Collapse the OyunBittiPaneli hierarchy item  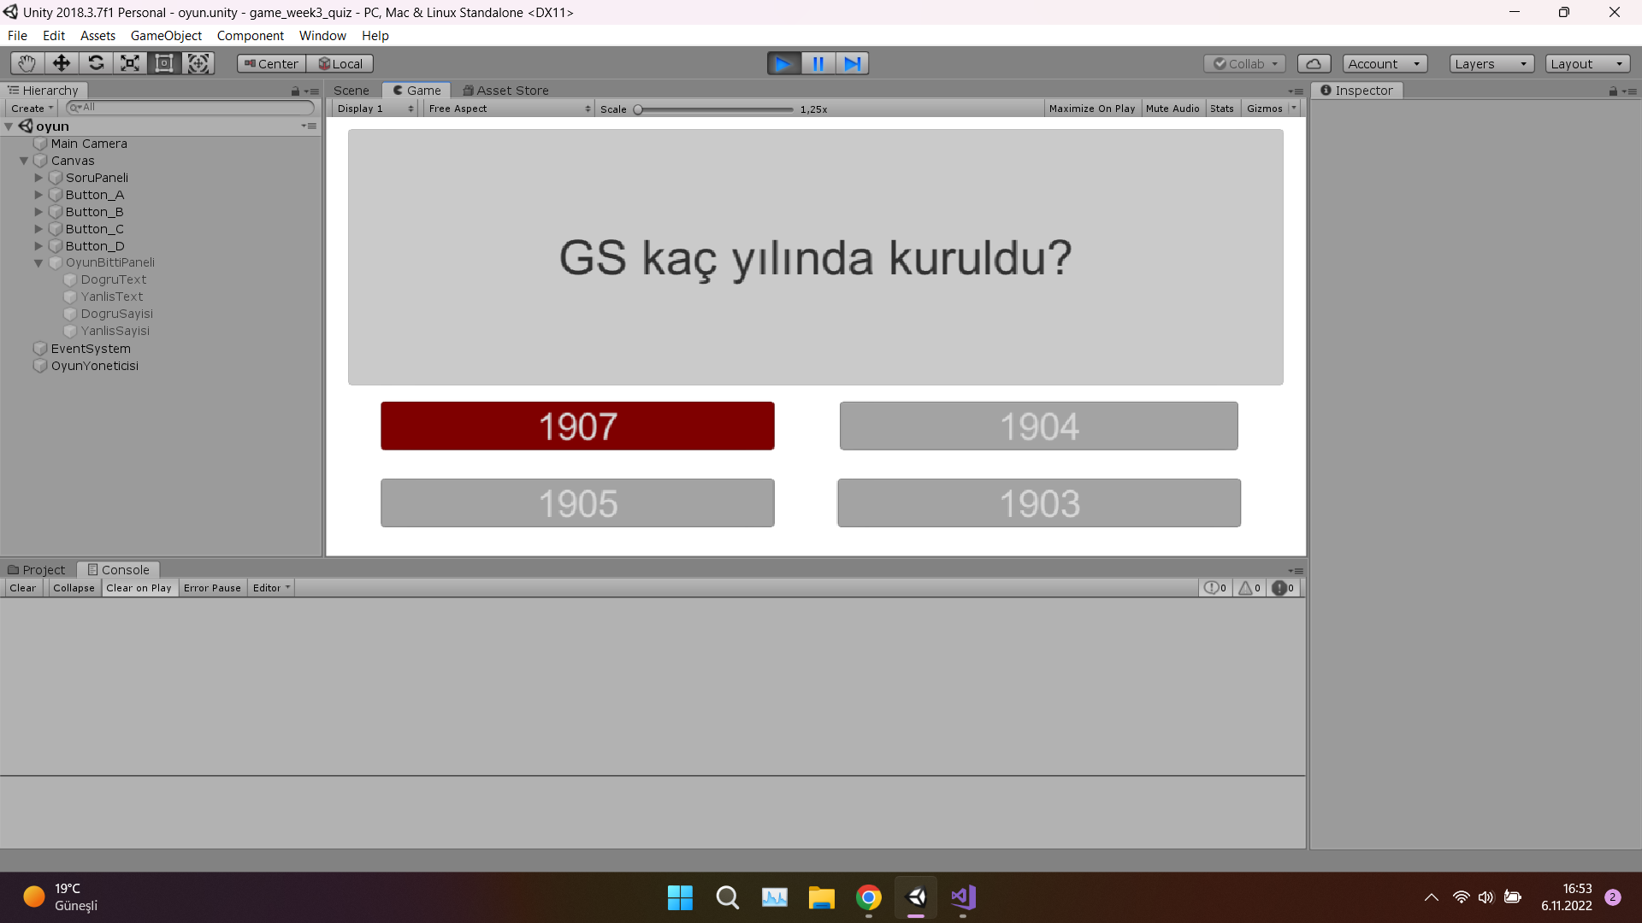38,262
